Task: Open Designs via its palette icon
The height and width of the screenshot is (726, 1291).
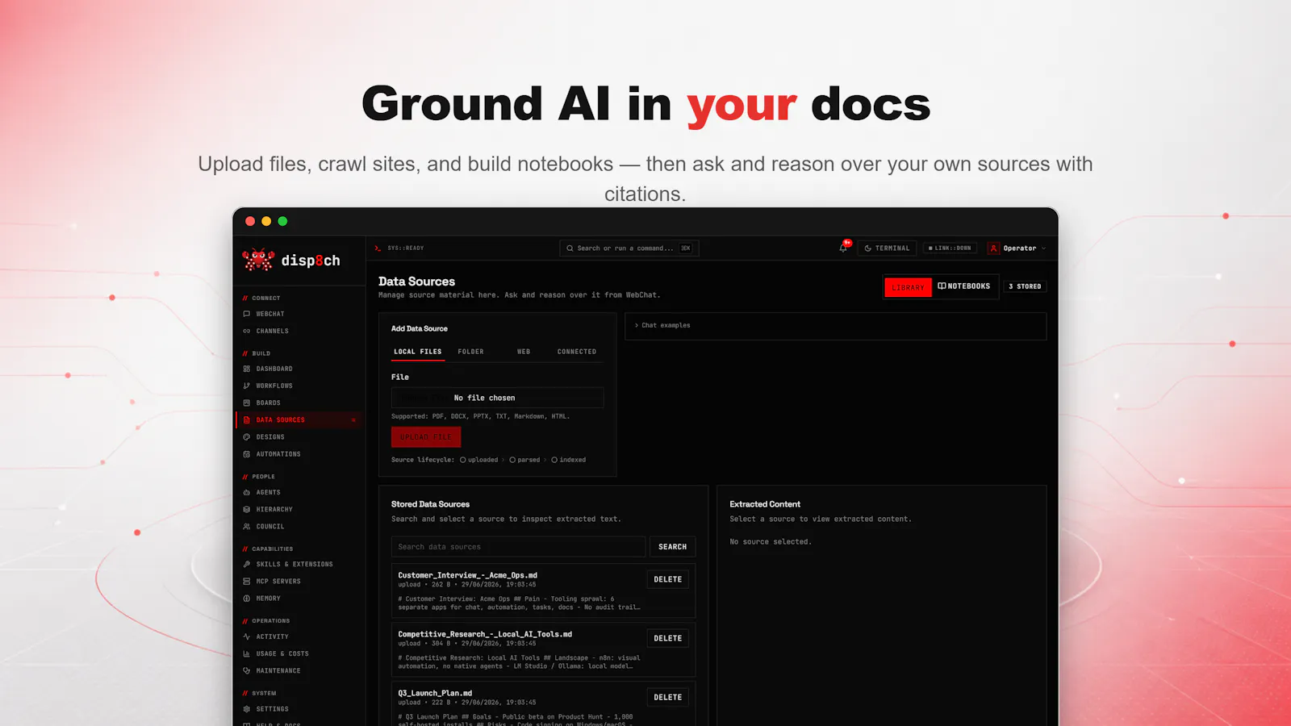Action: pyautogui.click(x=247, y=436)
